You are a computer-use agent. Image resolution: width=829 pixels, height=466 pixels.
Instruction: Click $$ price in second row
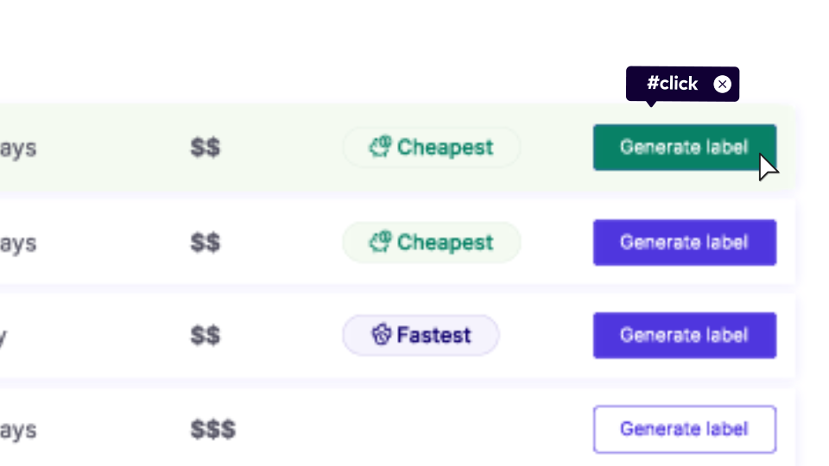point(205,242)
